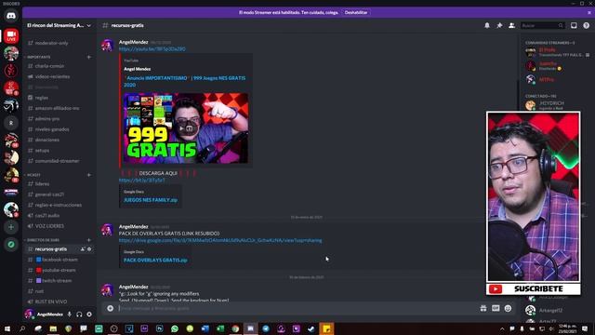Image resolution: width=595 pixels, height=335 pixels.
Task: Click Deshabilitar streamer mode button
Action: pyautogui.click(x=356, y=12)
